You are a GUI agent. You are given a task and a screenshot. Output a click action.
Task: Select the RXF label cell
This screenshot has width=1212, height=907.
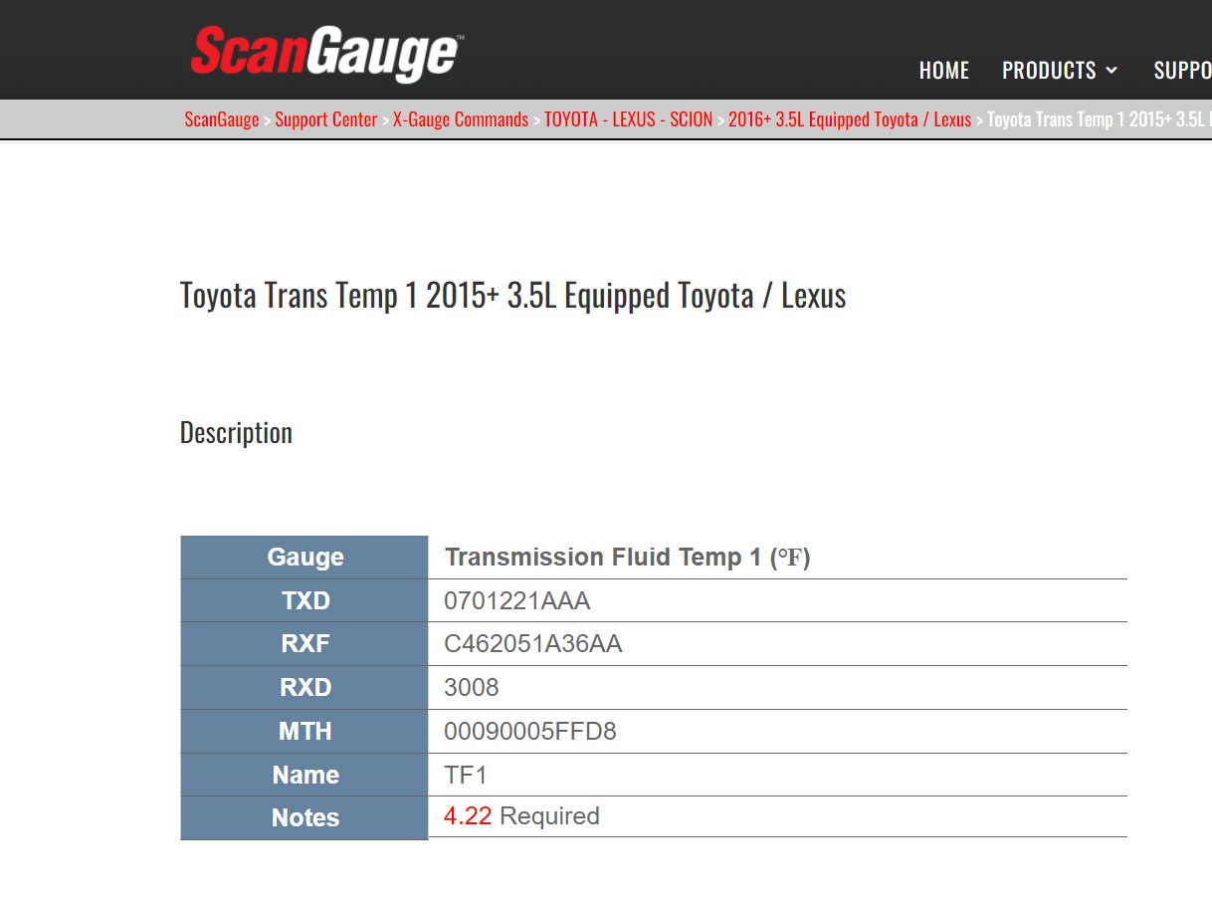(x=304, y=644)
